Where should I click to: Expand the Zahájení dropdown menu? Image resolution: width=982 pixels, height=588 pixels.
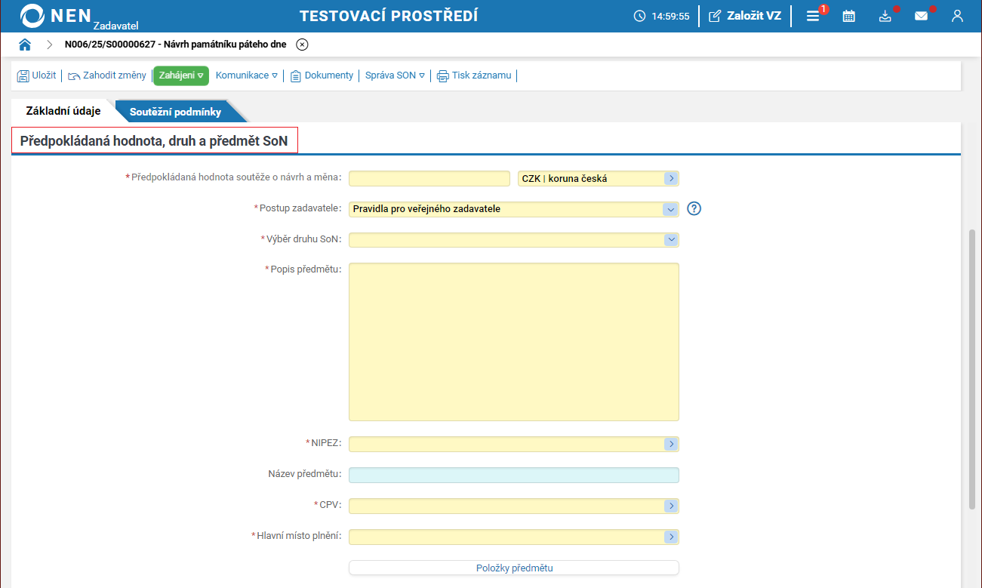pos(181,75)
